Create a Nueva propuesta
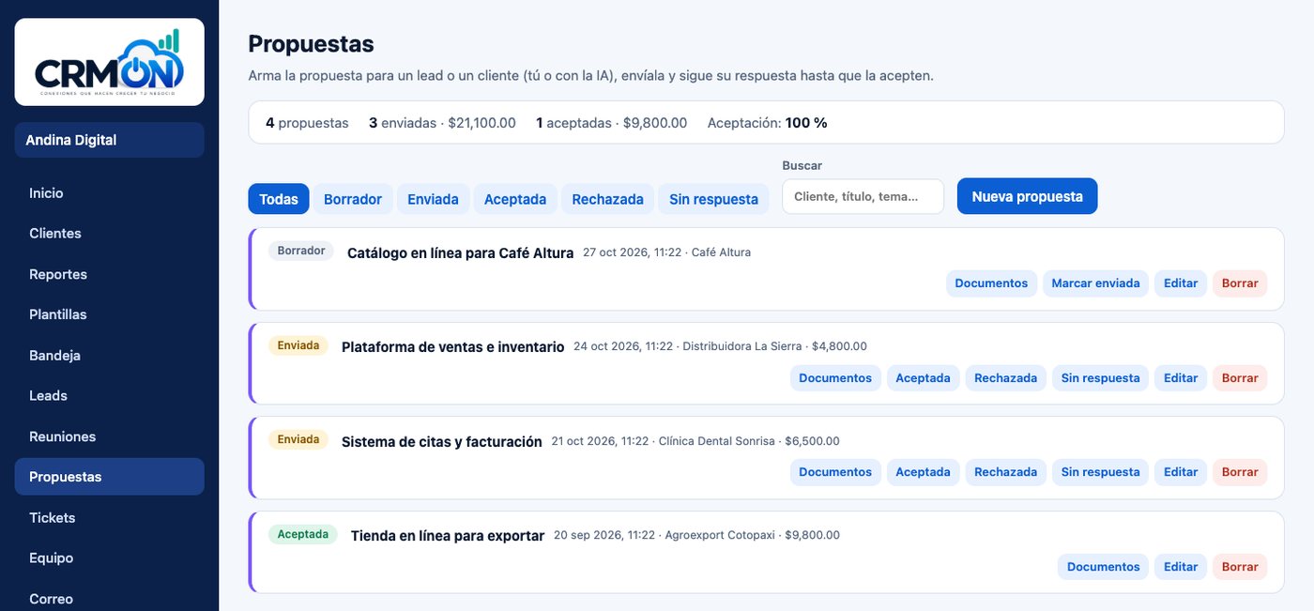1314x611 pixels. [1027, 196]
